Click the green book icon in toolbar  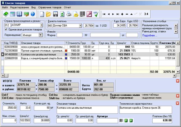click(6, 14)
